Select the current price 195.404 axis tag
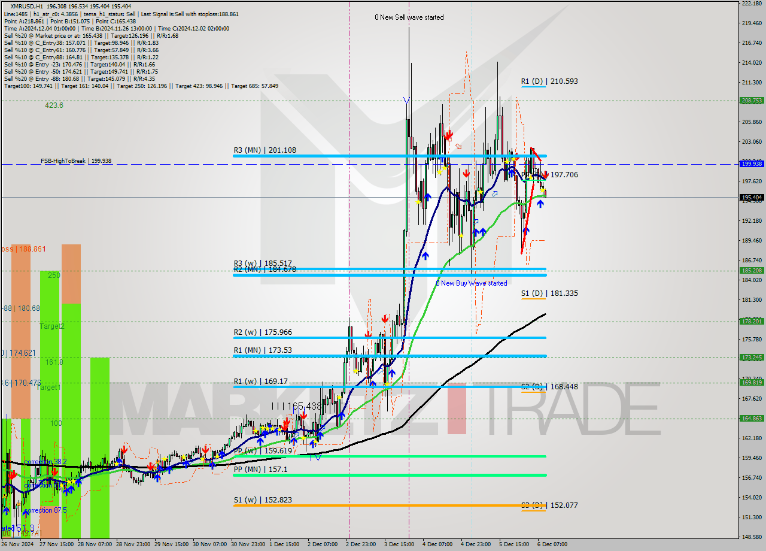The width and height of the screenshot is (766, 551). (x=752, y=197)
